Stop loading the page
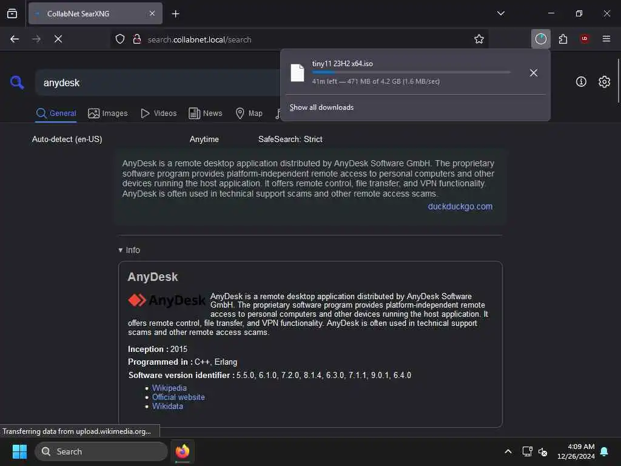The height and width of the screenshot is (466, 621). 58,39
